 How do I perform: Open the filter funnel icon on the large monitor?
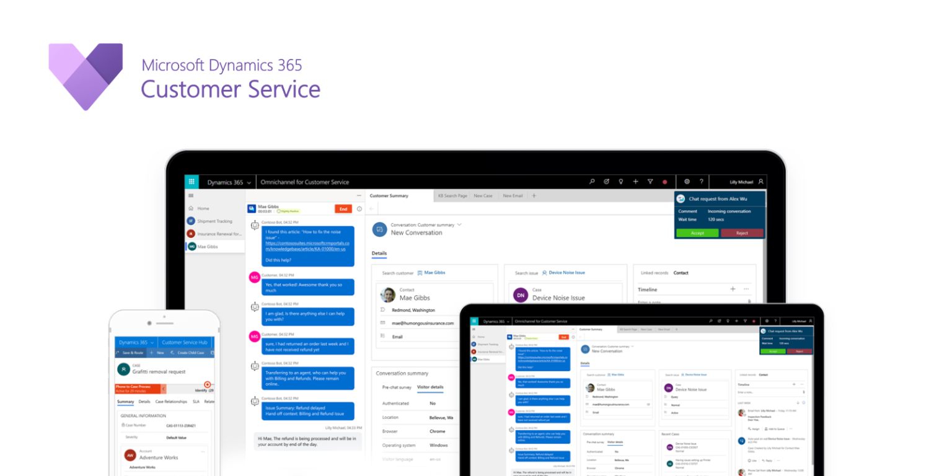[650, 182]
